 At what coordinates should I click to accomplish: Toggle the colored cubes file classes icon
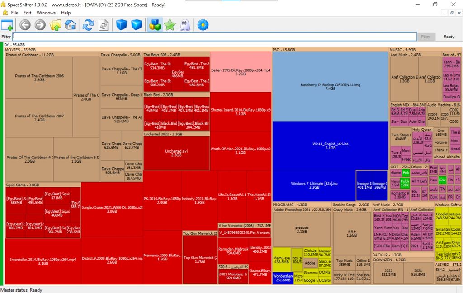155,25
